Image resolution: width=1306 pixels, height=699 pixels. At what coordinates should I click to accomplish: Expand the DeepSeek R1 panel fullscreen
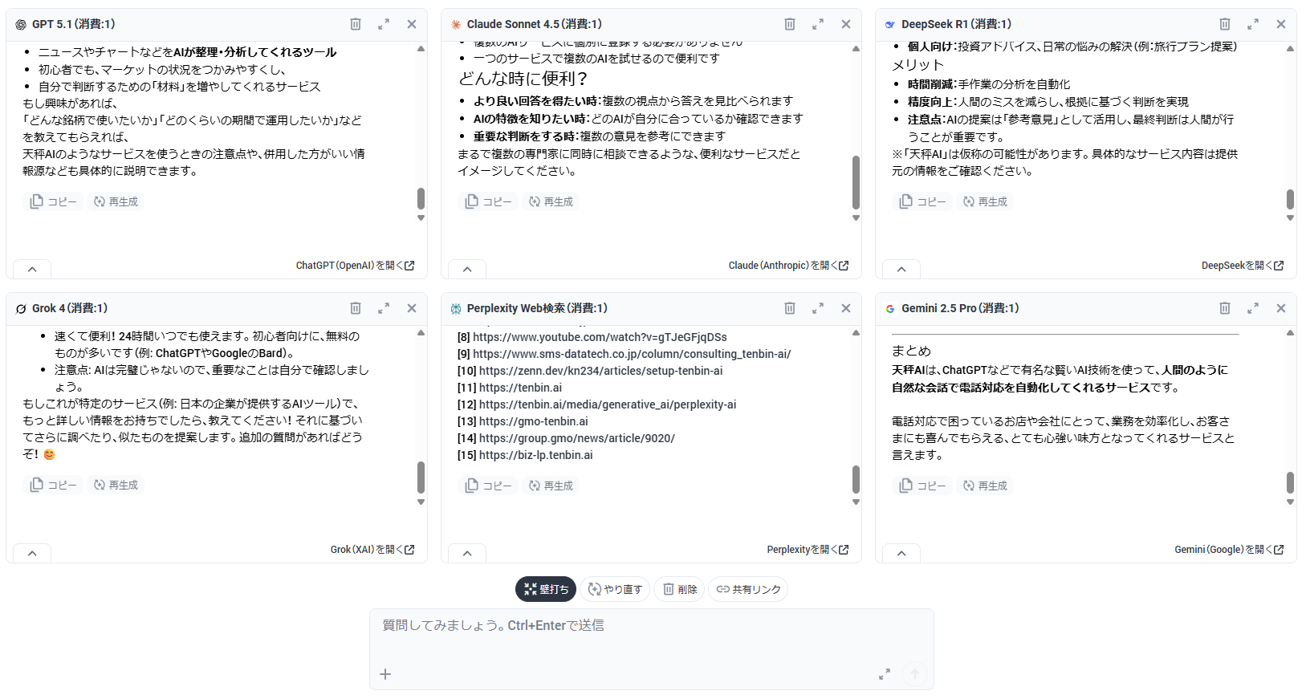point(1253,24)
